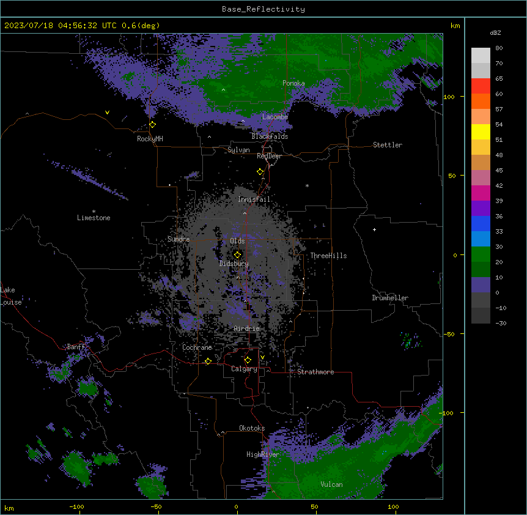Click the Vulcan town label
The image size is (527, 515).
[332, 484]
